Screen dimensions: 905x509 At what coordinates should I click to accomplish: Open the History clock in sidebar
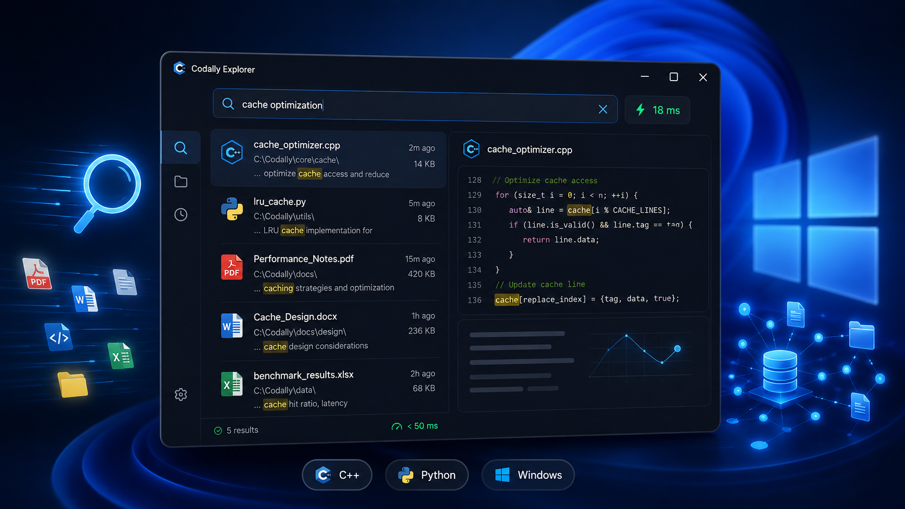pyautogui.click(x=181, y=215)
